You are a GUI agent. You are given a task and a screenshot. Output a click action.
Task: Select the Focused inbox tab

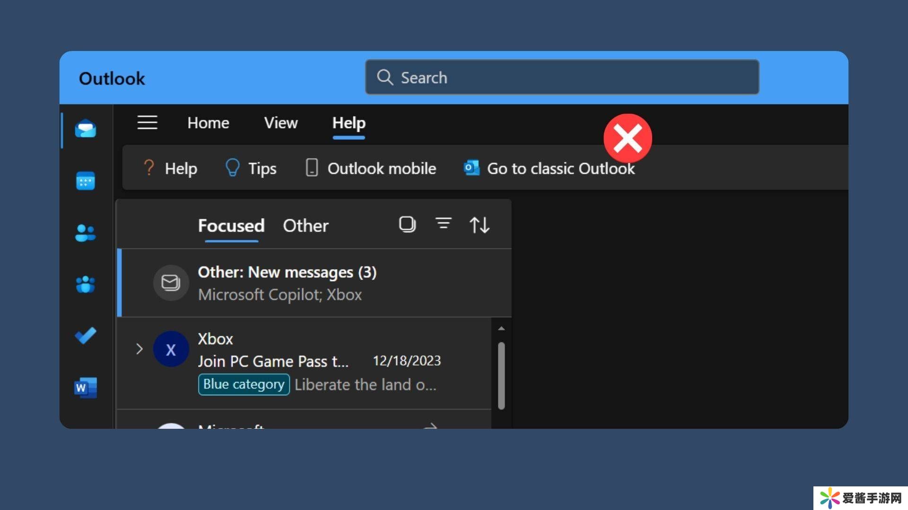pyautogui.click(x=231, y=226)
